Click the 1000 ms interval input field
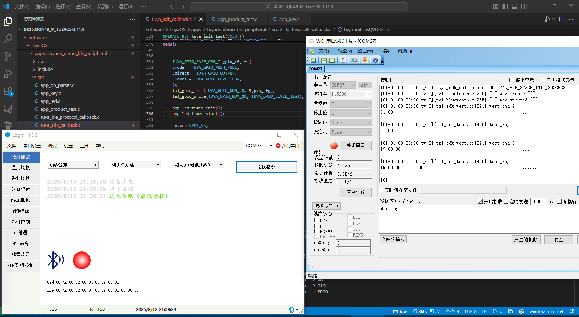Image resolution: width=579 pixels, height=317 pixels. [539, 201]
